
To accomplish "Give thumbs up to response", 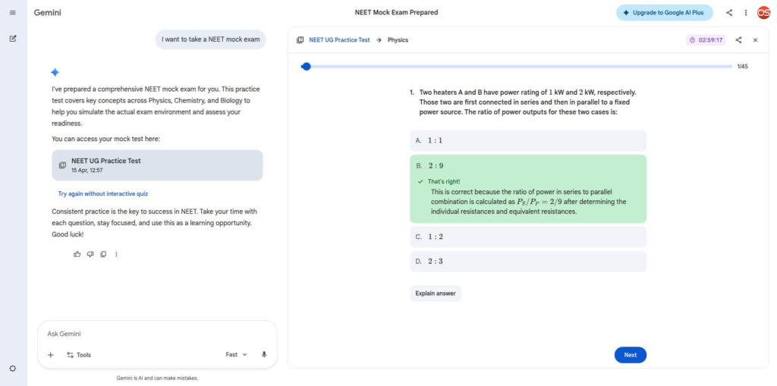I will pyautogui.click(x=77, y=254).
